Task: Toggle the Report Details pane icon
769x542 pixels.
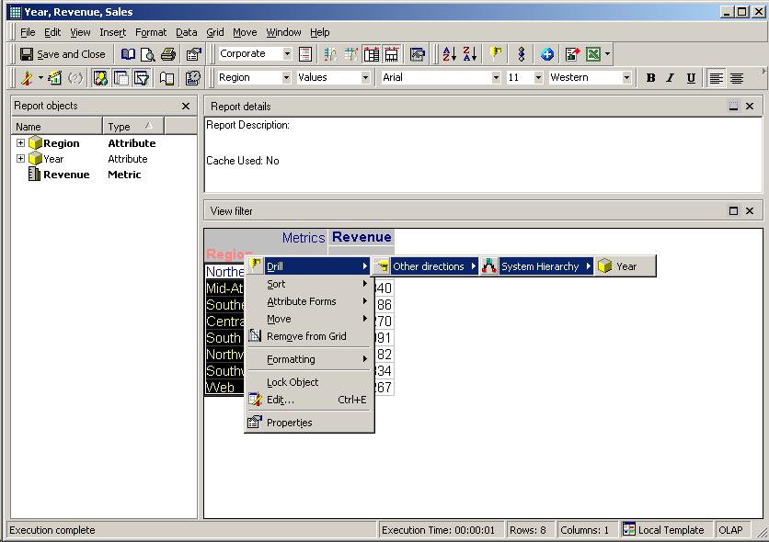Action: [121, 78]
